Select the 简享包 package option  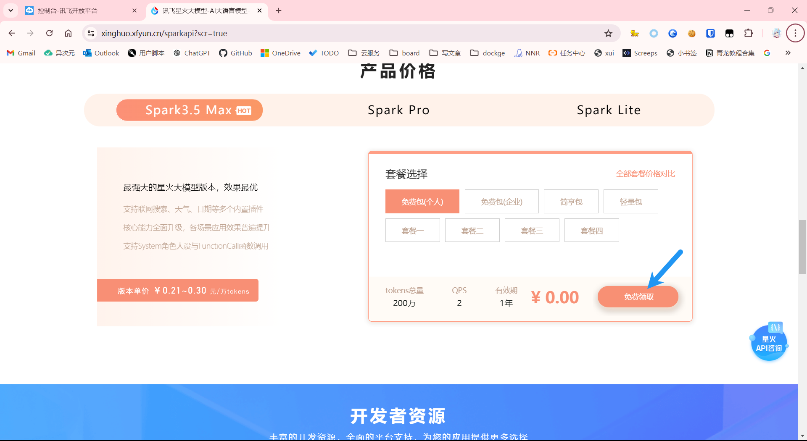click(571, 202)
